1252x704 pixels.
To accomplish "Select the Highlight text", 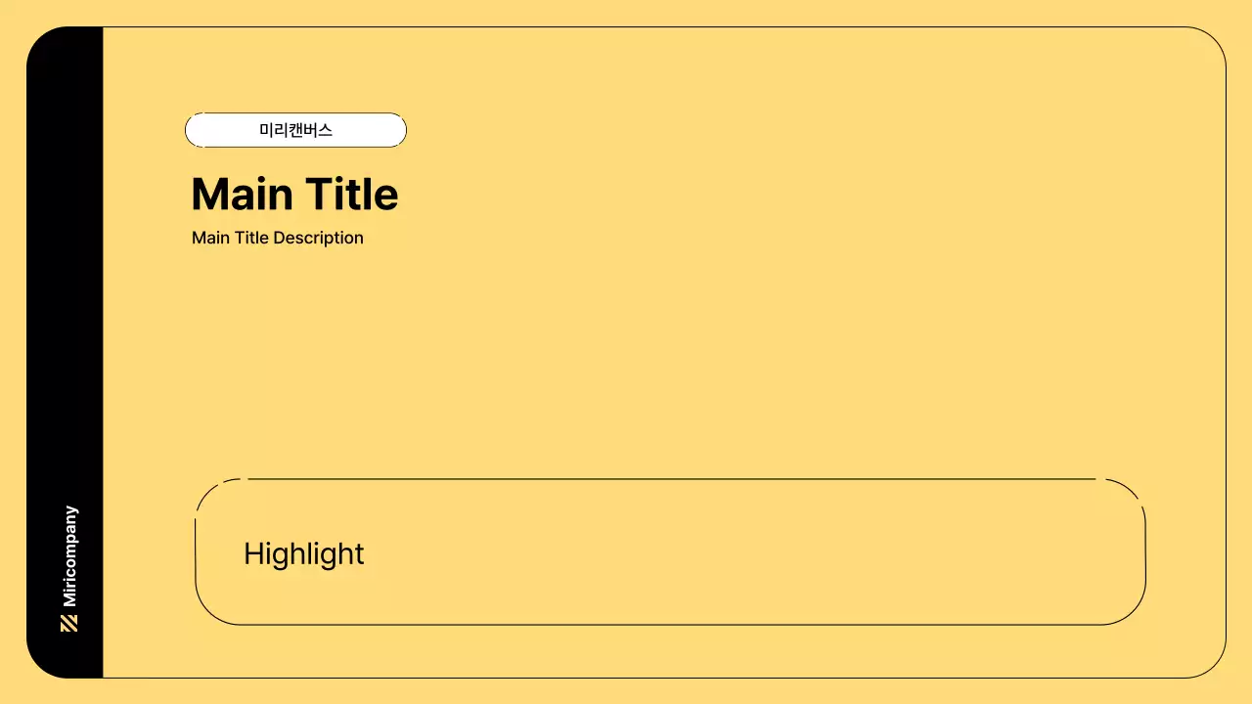I will click(x=304, y=553).
